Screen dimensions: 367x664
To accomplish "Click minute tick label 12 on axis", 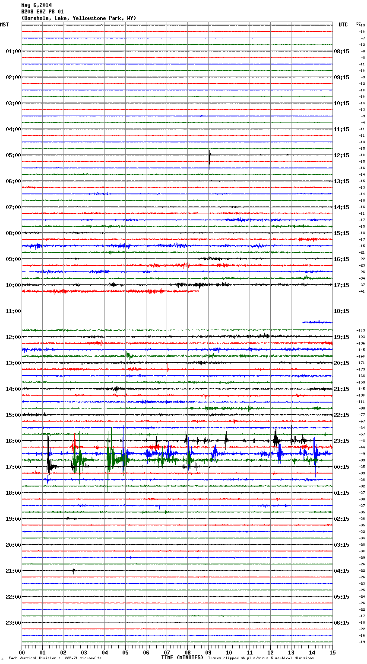I will click(x=270, y=652).
